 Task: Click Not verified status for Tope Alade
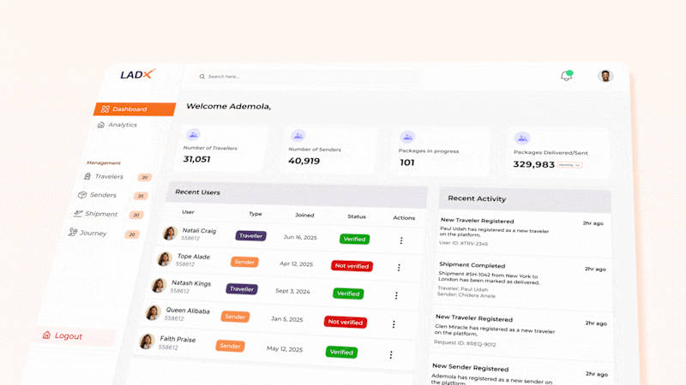point(352,266)
